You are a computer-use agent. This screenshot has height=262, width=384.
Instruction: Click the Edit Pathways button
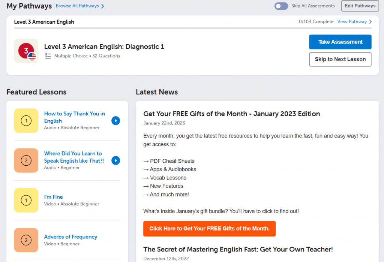coord(360,6)
